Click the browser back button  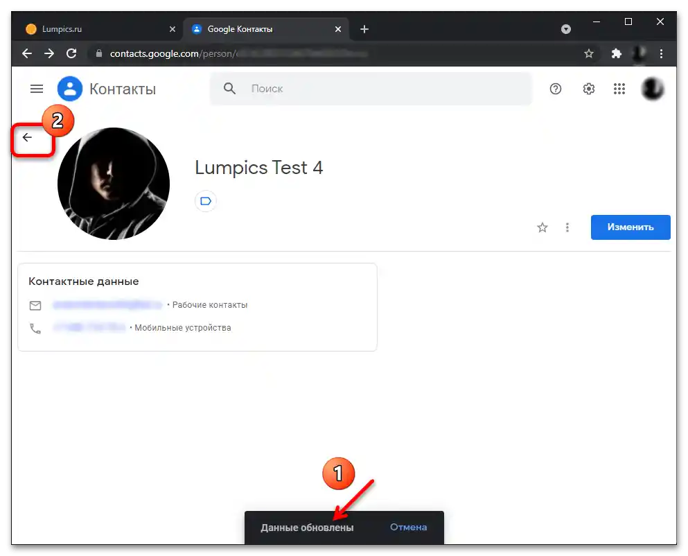pos(27,53)
